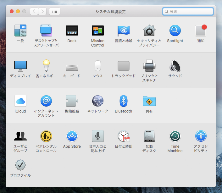Screen dimensions: 222x193
Task: Open Spotlight preferences icon
Action: tap(175, 30)
